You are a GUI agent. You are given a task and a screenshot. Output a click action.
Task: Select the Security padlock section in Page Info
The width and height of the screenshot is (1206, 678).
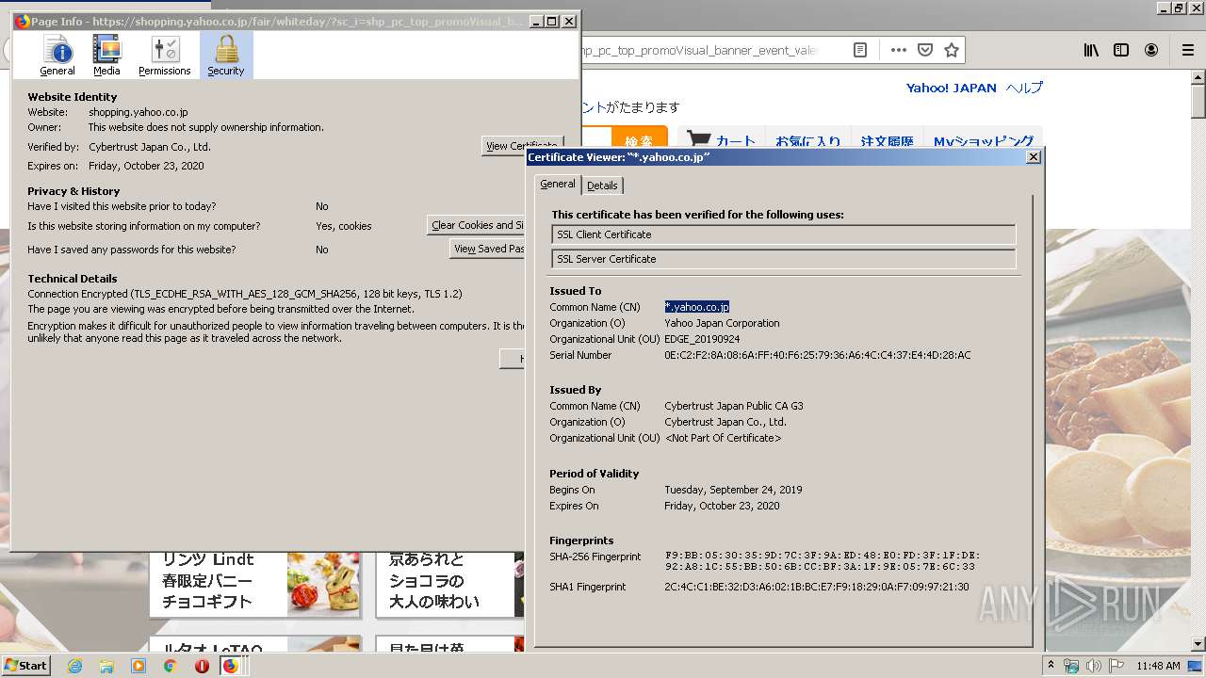pyautogui.click(x=226, y=55)
